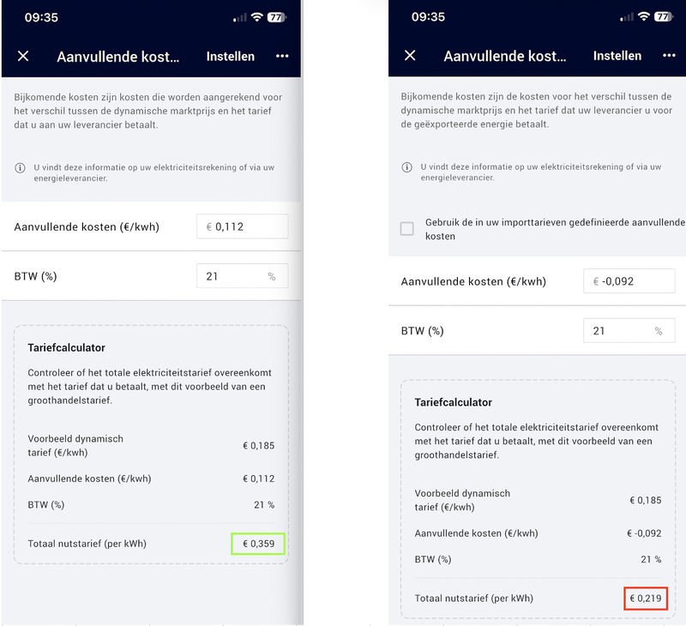Screen dimensions: 686x626
Task: Tap the left Tariefcalculator heading
Action: (x=67, y=347)
